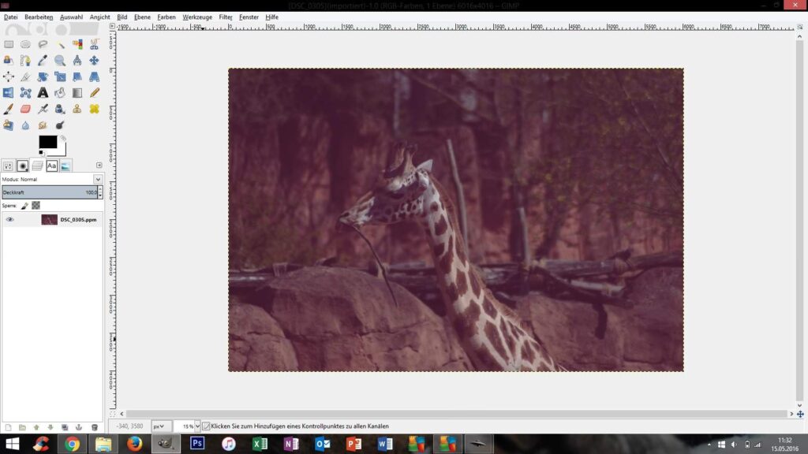The width and height of the screenshot is (808, 454).
Task: Toggle lock alpha channel checkerboard icon
Action: 36,205
